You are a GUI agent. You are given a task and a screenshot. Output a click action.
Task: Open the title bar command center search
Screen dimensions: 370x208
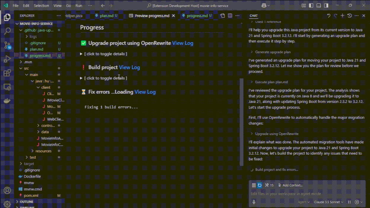pos(188,6)
